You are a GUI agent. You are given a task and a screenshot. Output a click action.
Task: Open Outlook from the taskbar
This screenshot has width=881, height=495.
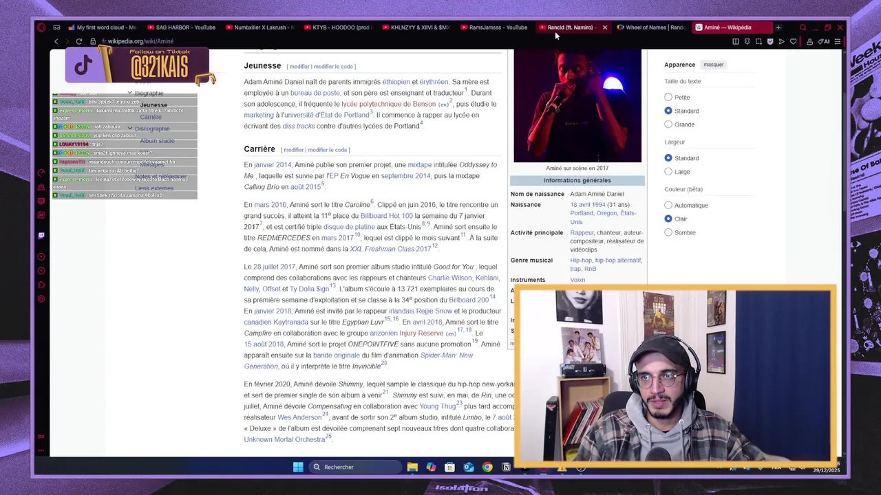[469, 467]
